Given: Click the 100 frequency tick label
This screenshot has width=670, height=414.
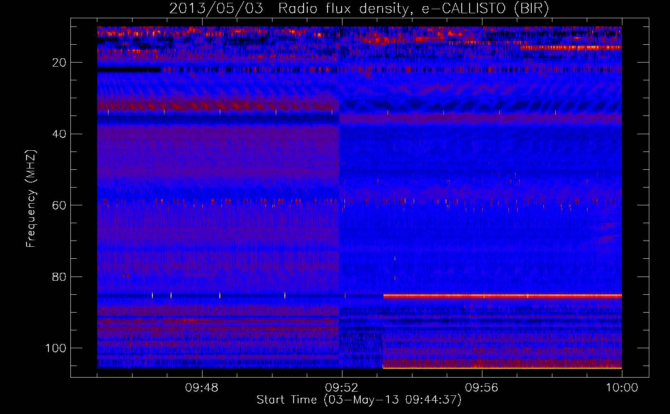Looking at the screenshot, I should [x=56, y=348].
